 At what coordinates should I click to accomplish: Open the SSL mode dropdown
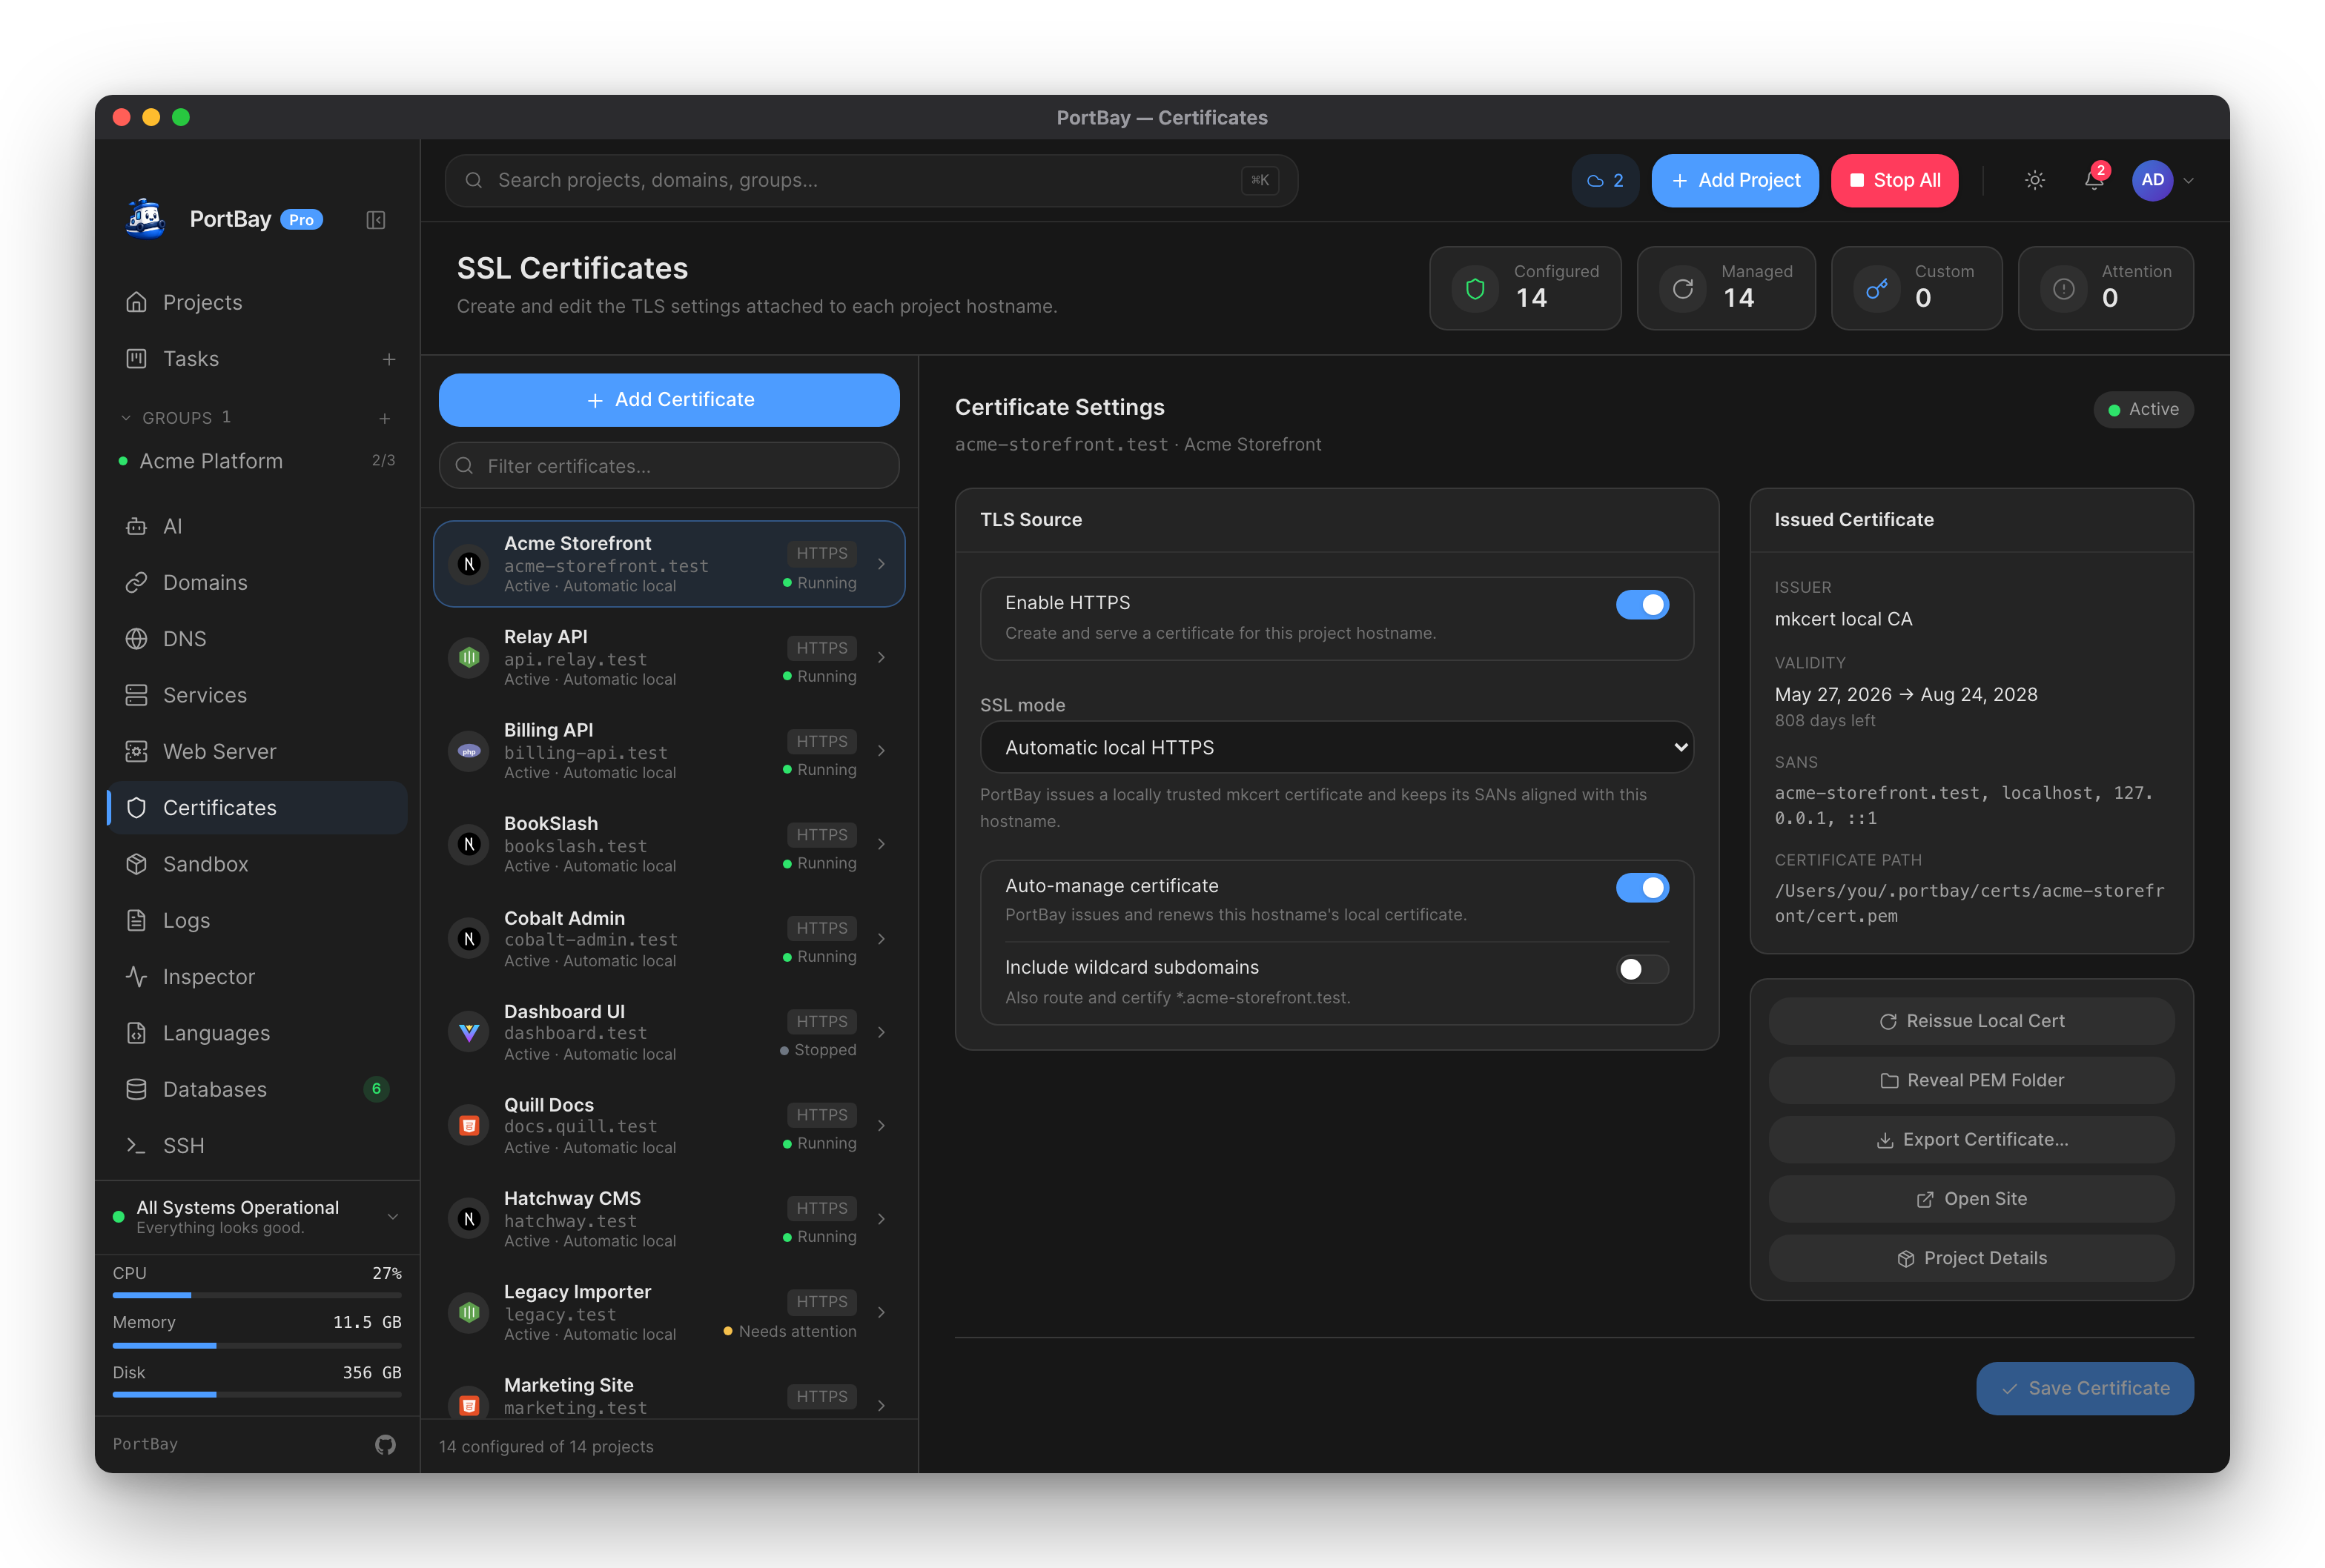click(1335, 747)
